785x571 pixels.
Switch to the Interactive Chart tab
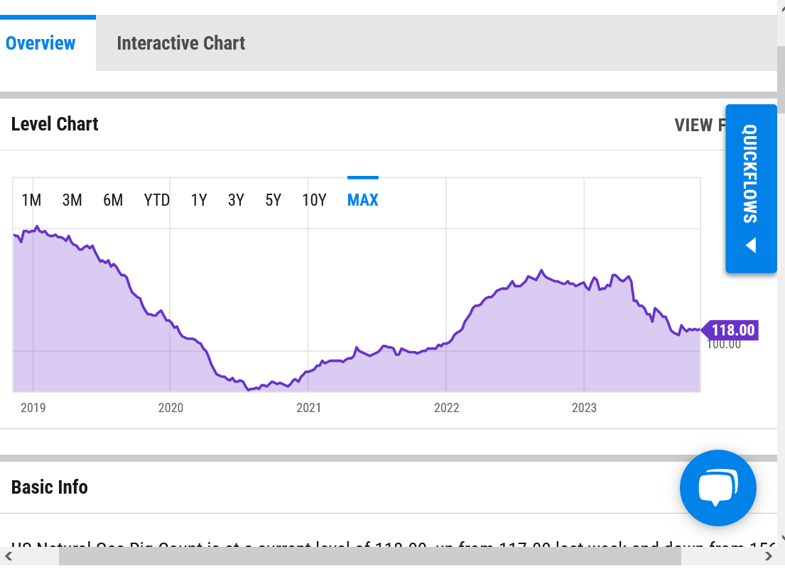180,43
